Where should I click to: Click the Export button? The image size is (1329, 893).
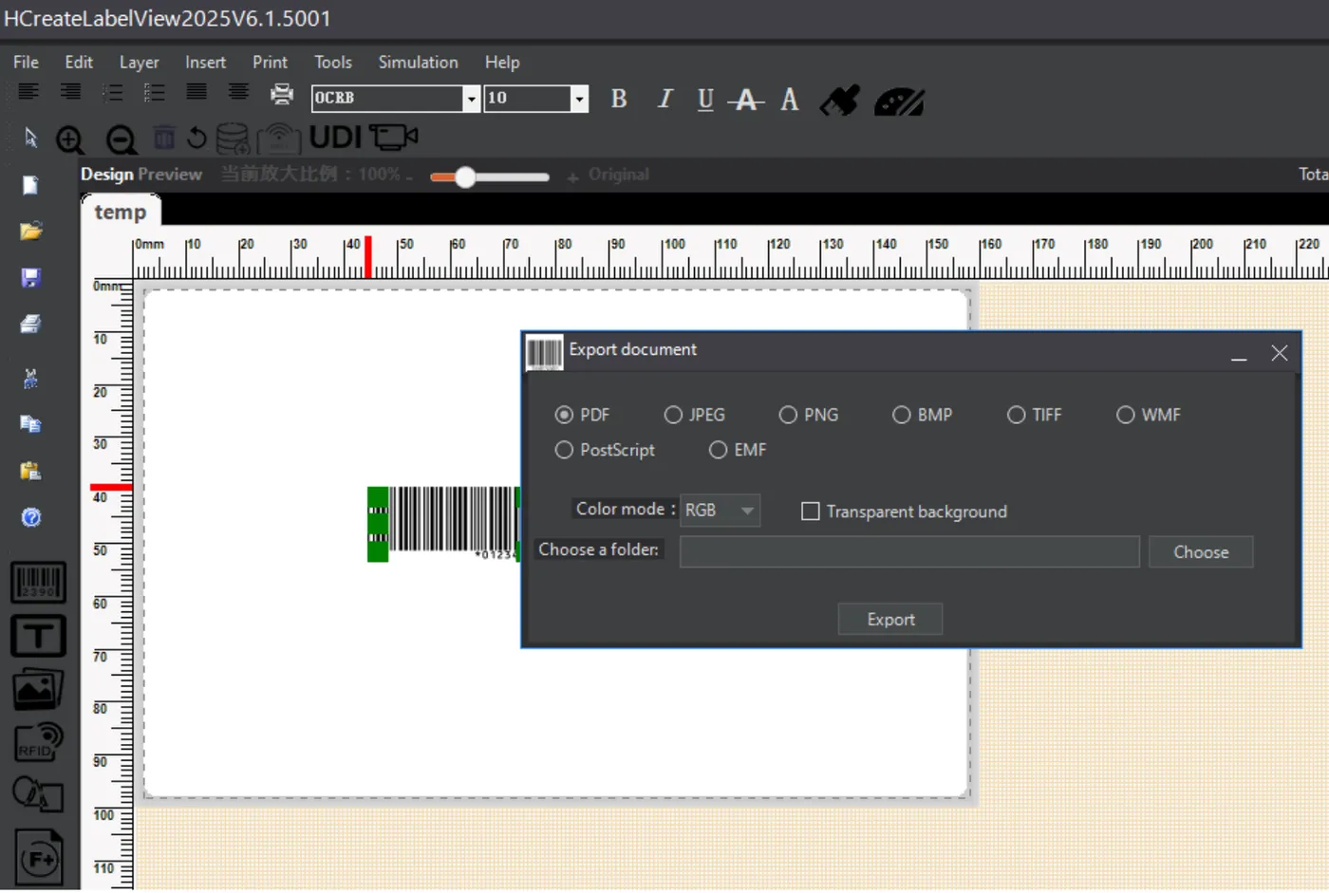[889, 619]
